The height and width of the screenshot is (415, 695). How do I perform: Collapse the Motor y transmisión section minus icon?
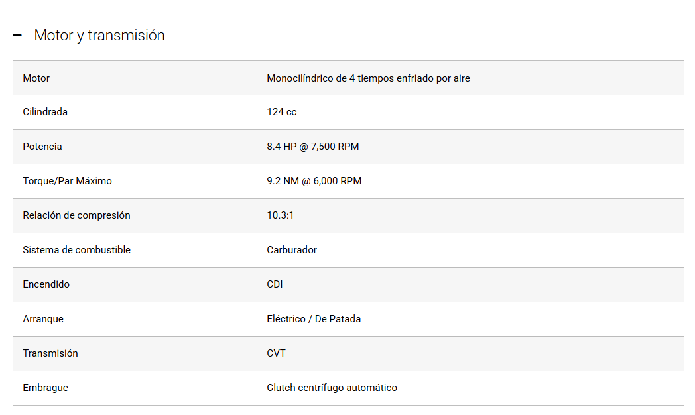17,36
